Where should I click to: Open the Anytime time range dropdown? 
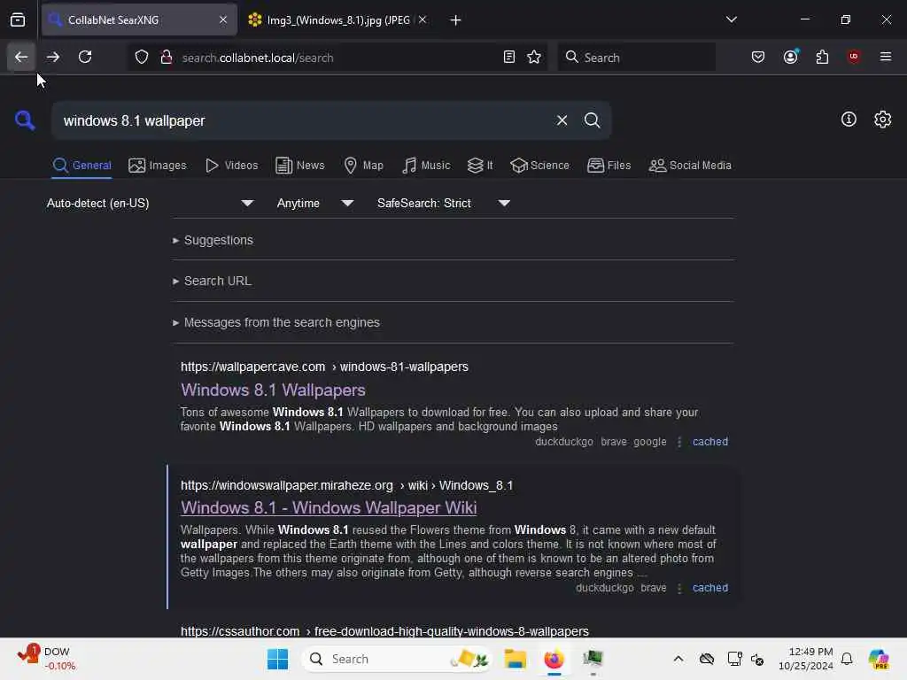[314, 204]
